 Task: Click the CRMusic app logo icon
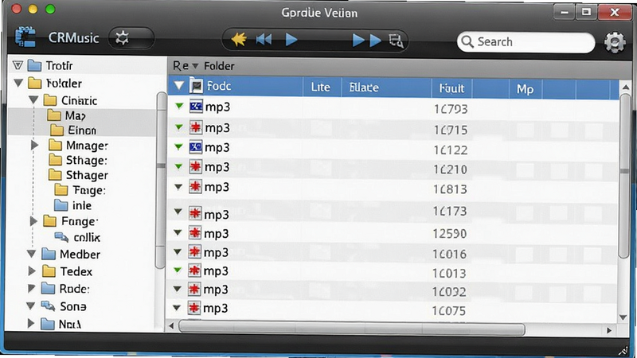click(x=25, y=37)
